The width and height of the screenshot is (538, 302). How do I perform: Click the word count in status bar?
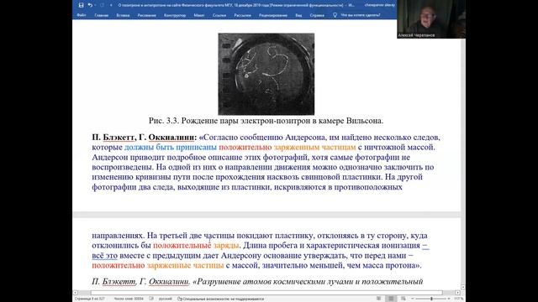(x=129, y=299)
